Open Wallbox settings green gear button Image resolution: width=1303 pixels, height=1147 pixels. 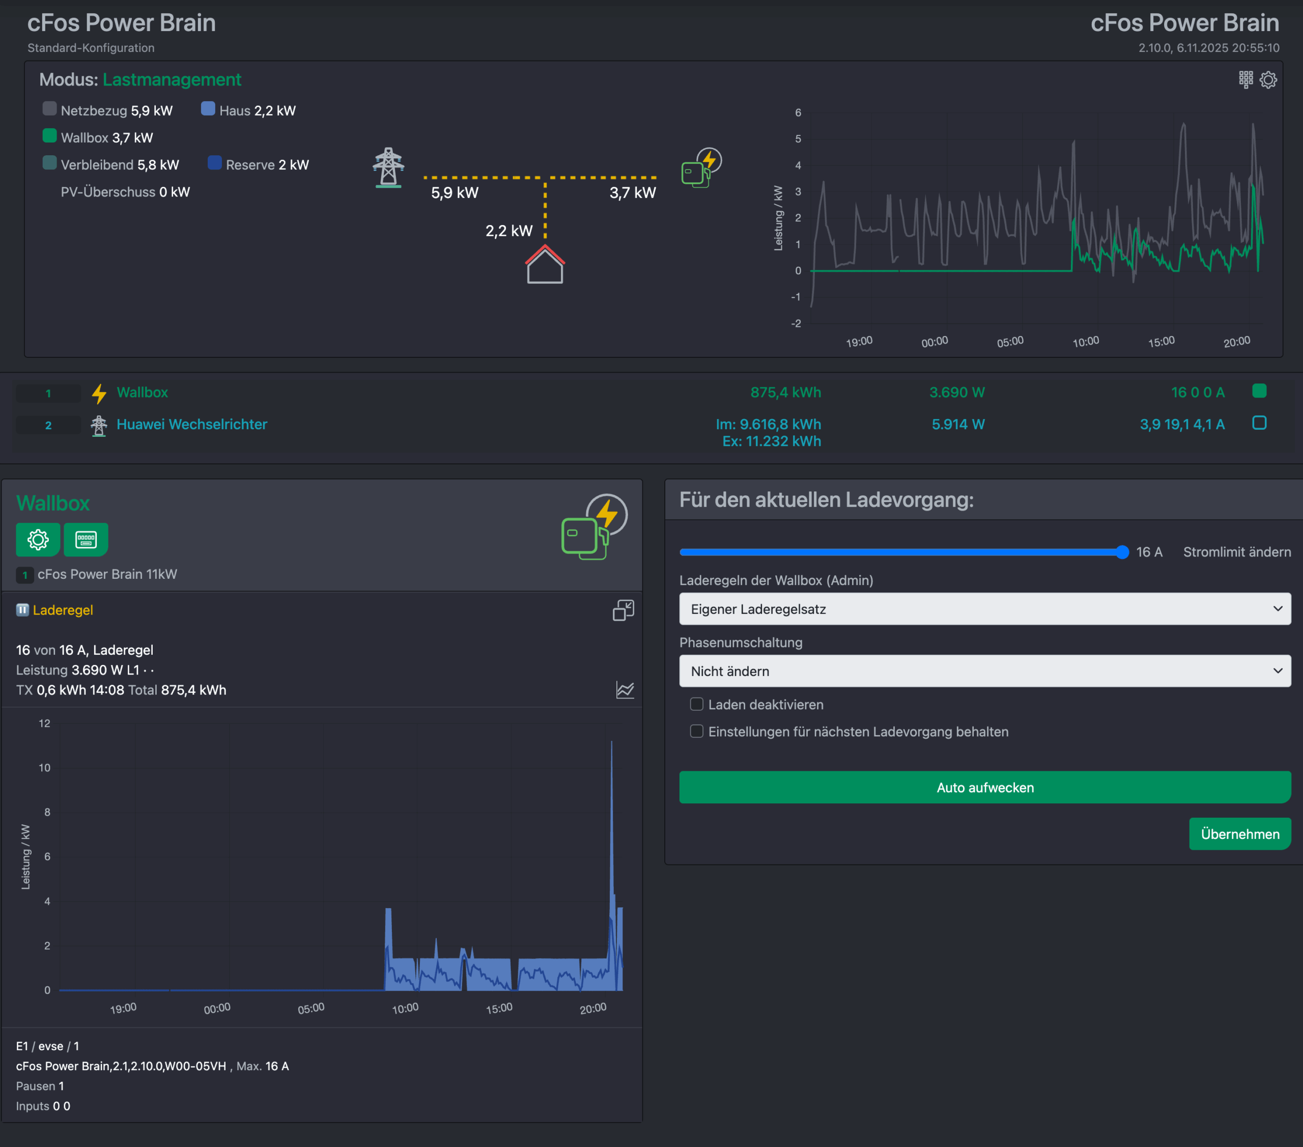coord(38,539)
